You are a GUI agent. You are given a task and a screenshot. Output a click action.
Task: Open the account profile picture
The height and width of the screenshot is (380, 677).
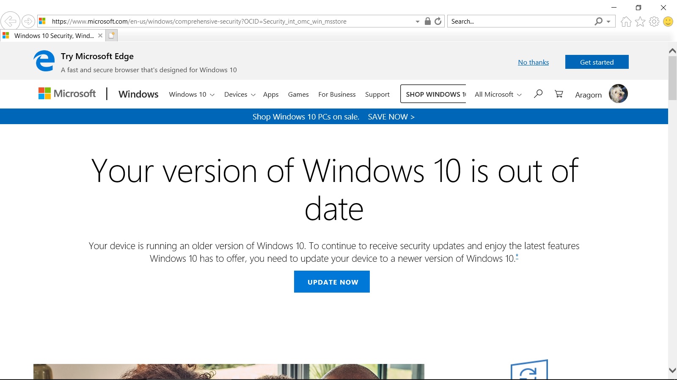click(x=618, y=94)
